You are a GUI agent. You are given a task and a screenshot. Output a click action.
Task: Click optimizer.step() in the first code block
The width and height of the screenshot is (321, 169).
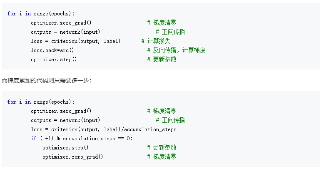click(54, 60)
